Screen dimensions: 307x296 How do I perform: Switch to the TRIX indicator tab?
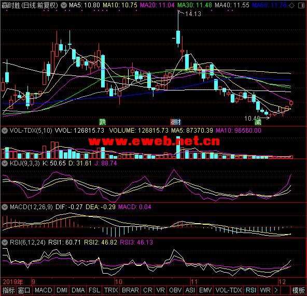click(111, 290)
